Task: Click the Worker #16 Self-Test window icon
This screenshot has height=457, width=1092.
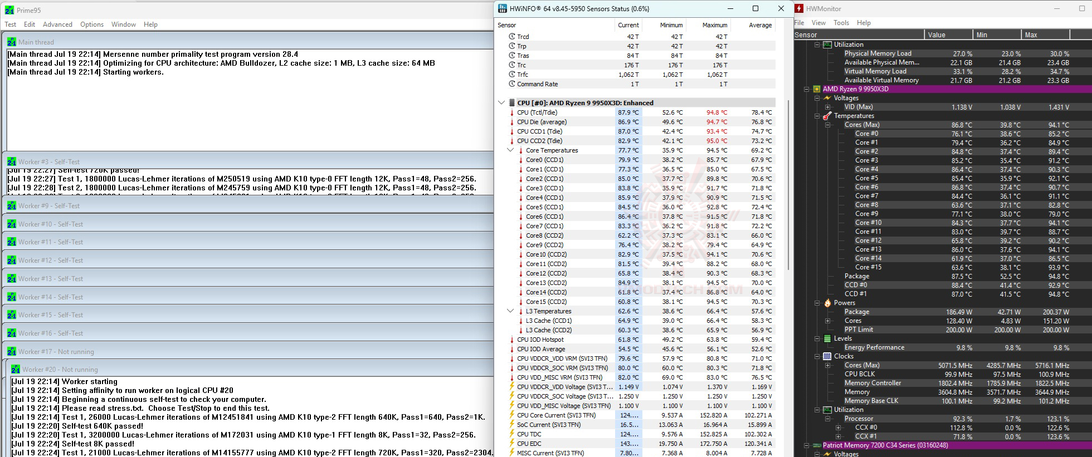Action: (12, 333)
